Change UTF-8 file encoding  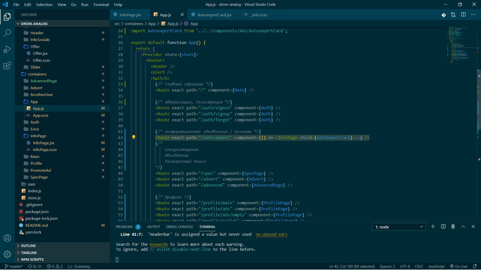click(405, 266)
